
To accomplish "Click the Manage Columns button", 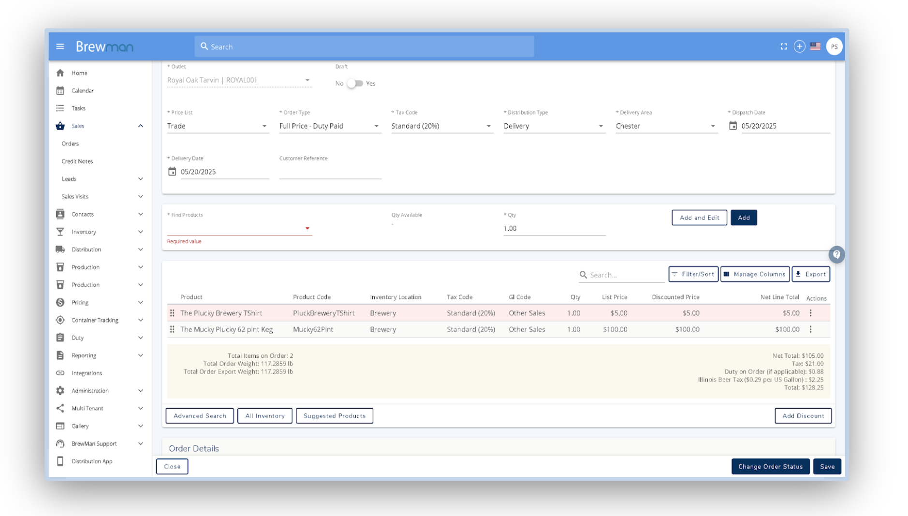I will pos(755,274).
